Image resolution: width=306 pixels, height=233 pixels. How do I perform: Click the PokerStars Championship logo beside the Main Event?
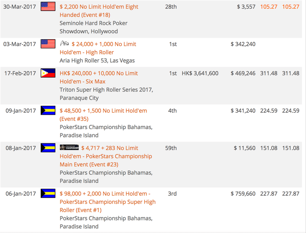(69, 147)
